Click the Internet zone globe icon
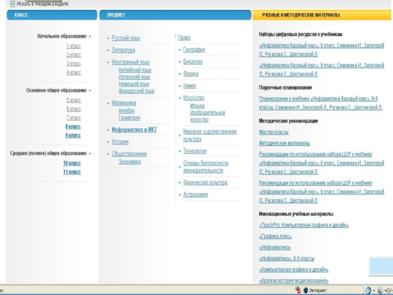The width and height of the screenshot is (393, 295). [306, 290]
